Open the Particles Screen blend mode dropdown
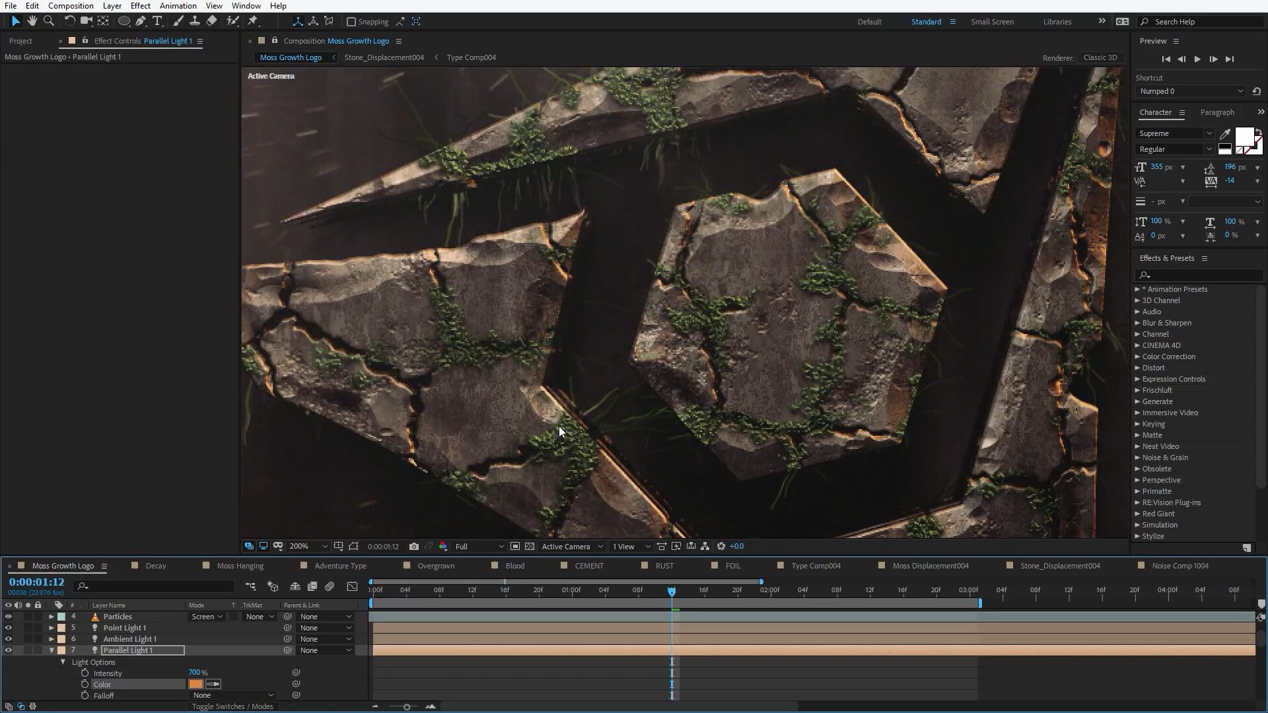 [x=207, y=617]
